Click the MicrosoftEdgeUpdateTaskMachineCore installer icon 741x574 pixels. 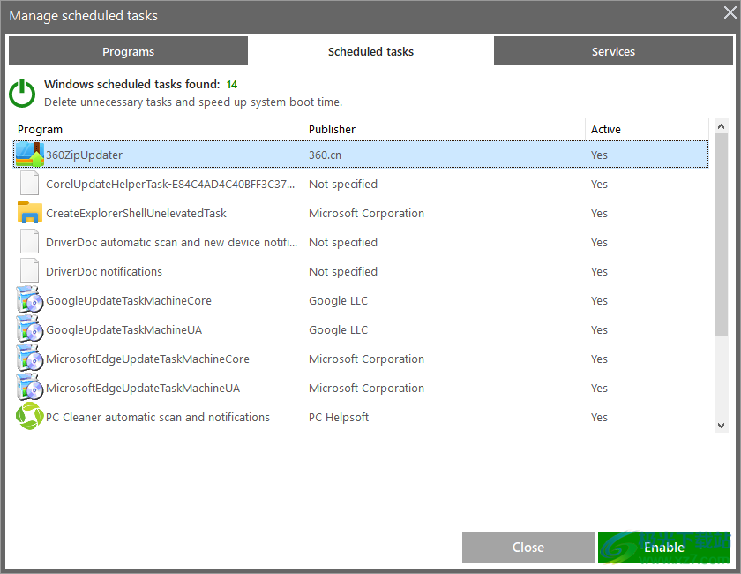coord(30,359)
